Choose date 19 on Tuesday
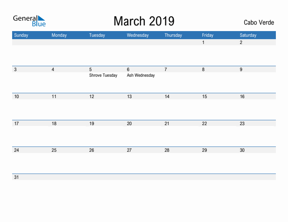Image resolution: width=288 pixels, height=222 pixels. (x=92, y=124)
